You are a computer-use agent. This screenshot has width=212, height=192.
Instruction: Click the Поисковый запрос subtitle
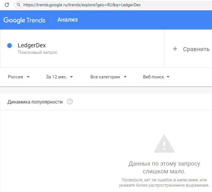click(38, 52)
